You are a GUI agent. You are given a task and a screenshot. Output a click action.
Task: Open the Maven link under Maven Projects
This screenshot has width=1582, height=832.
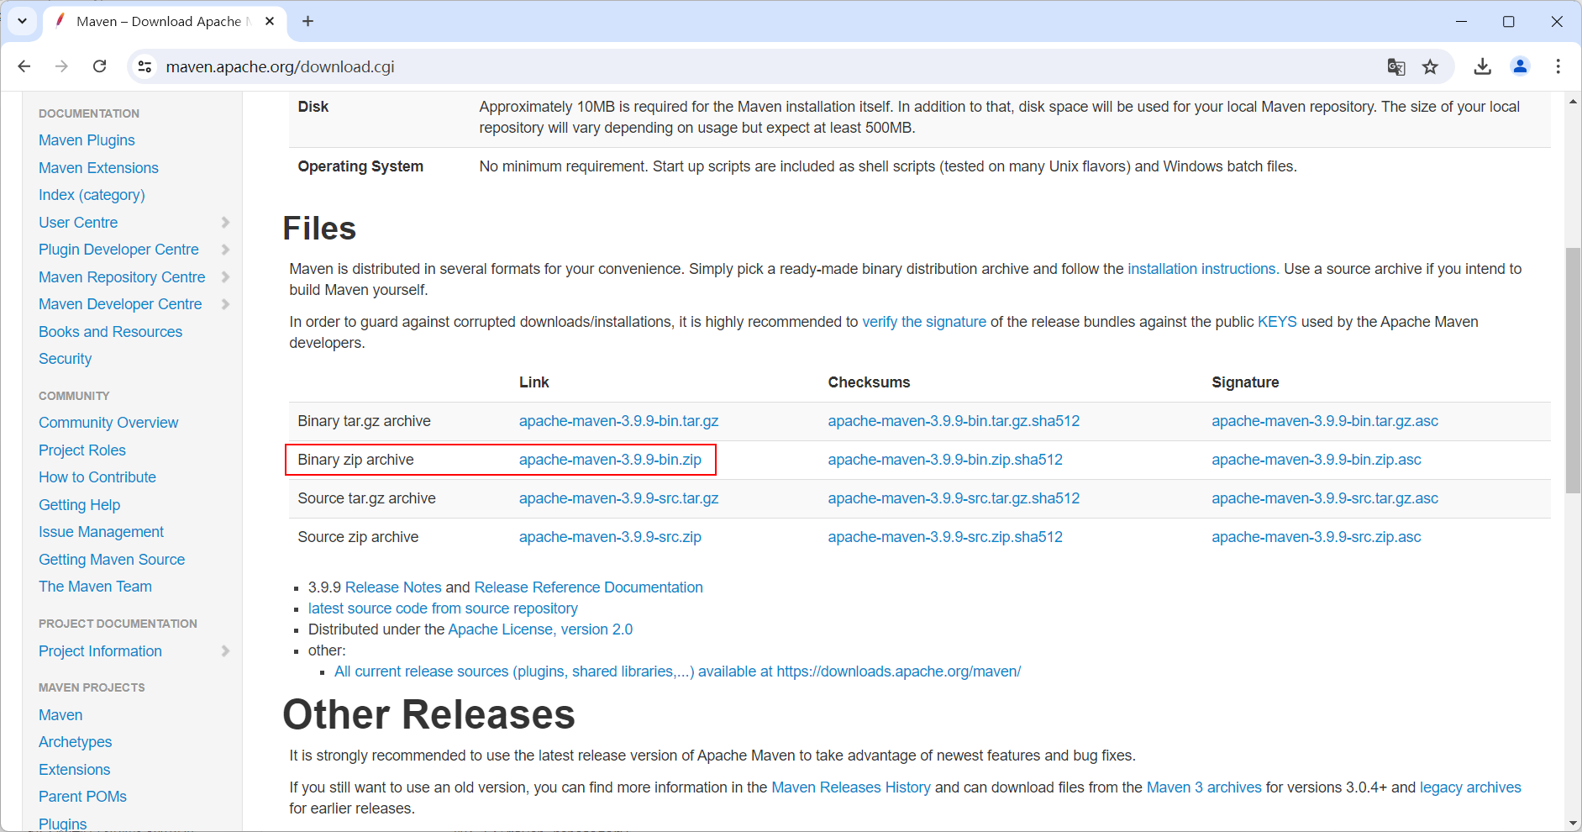60,715
